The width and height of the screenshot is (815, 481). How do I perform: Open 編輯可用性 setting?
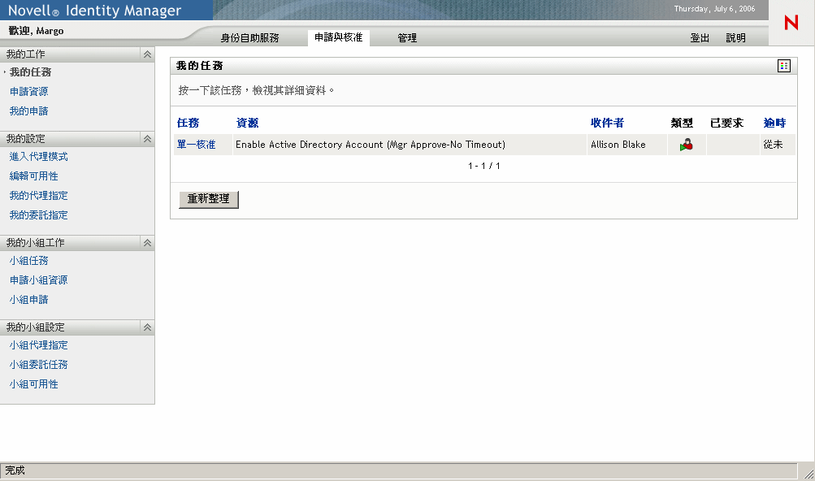[34, 176]
